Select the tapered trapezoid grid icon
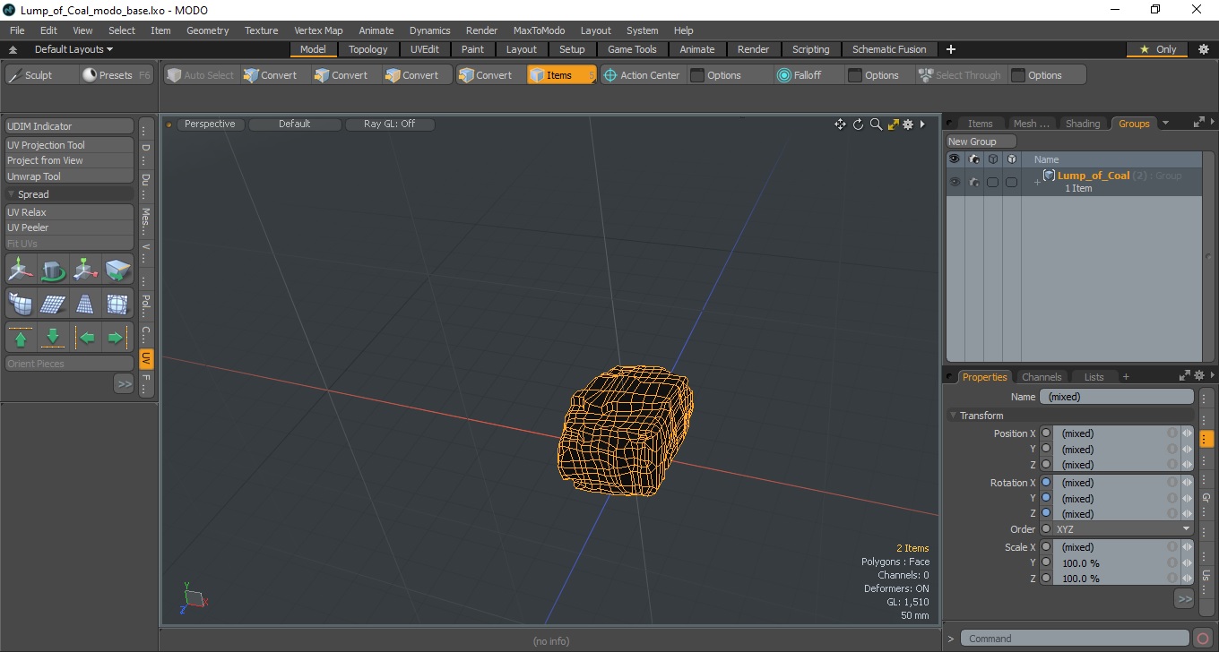 click(x=85, y=304)
